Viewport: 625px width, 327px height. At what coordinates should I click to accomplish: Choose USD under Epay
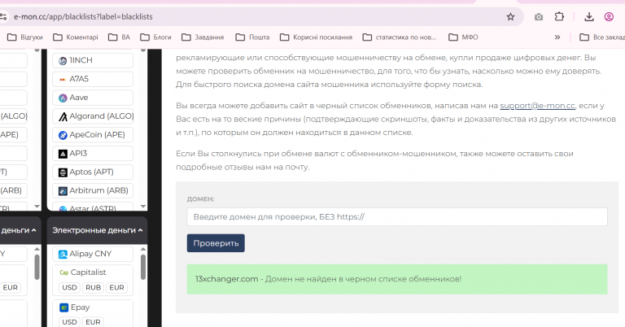(x=69, y=322)
